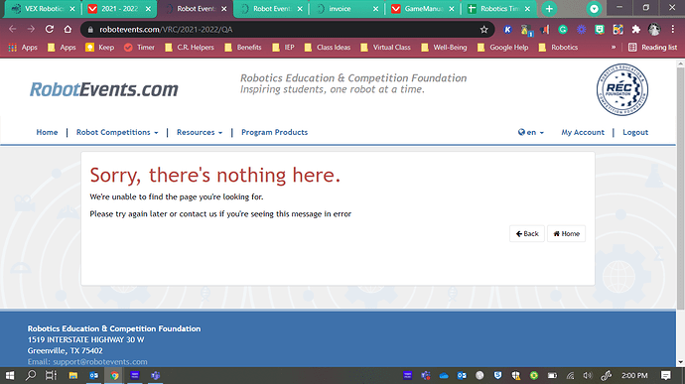Click the support@robotevents.com email link
685x384 pixels.
(100, 362)
